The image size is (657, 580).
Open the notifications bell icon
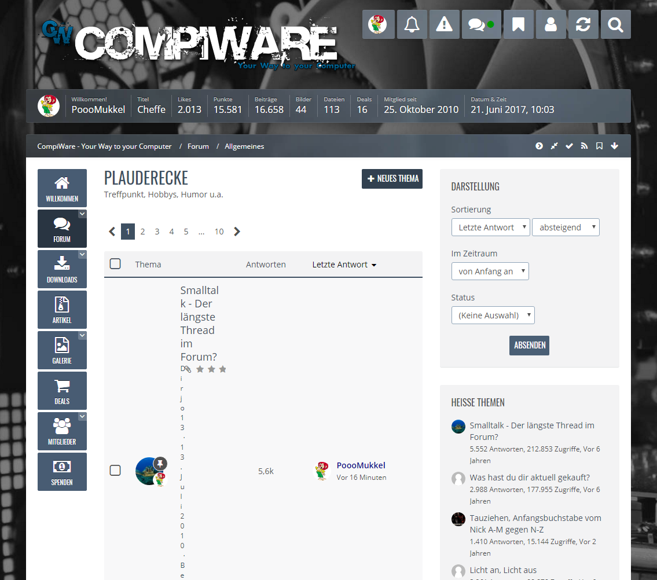click(412, 24)
